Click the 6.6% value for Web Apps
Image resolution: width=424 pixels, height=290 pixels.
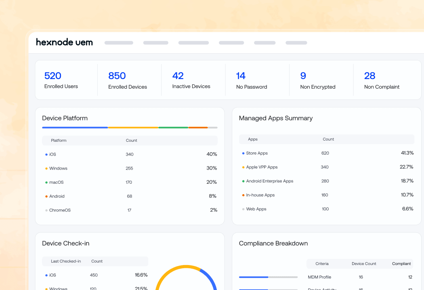[408, 209]
